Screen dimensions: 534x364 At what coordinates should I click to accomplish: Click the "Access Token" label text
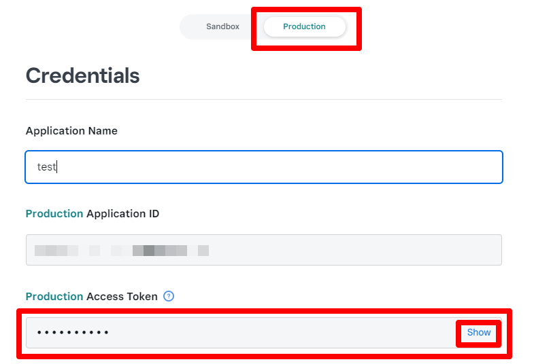point(122,297)
